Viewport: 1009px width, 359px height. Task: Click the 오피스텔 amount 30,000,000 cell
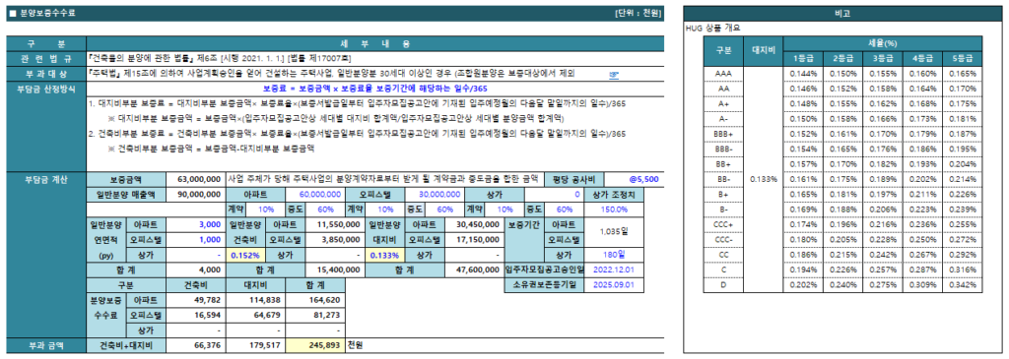[x=435, y=194]
